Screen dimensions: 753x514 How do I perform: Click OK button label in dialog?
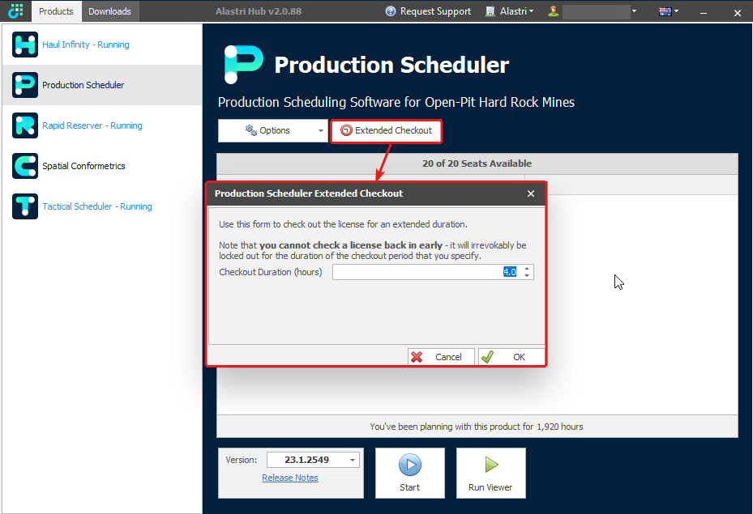point(519,357)
